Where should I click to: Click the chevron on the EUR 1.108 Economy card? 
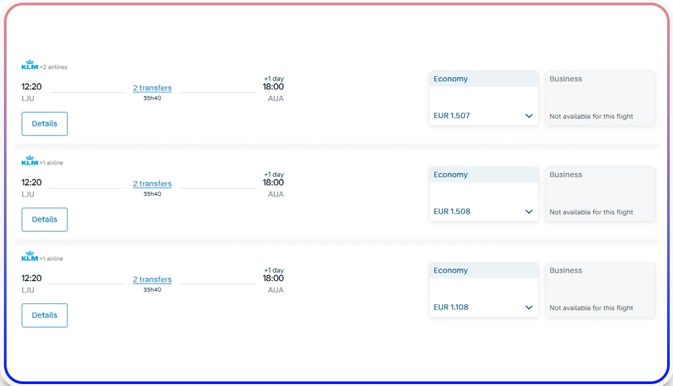click(529, 307)
